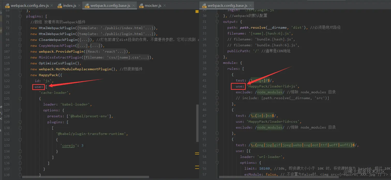Click limit value 10240

[264, 168]
